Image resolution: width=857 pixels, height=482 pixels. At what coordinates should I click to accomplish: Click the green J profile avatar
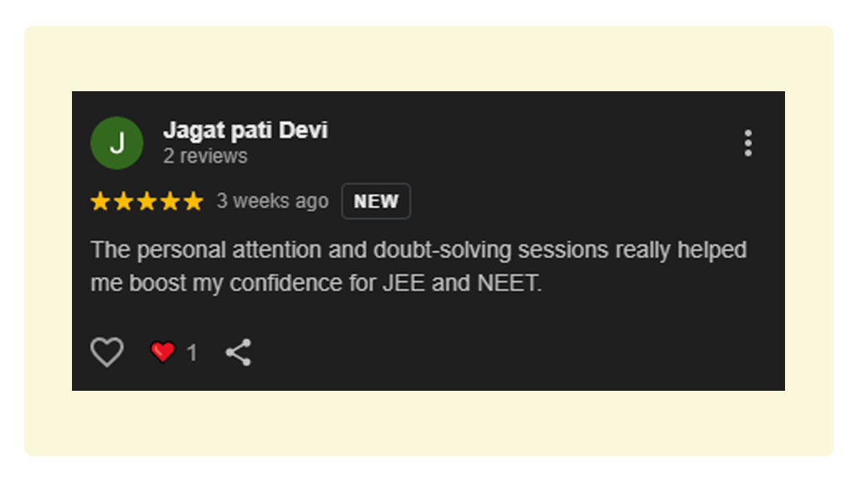(x=116, y=143)
